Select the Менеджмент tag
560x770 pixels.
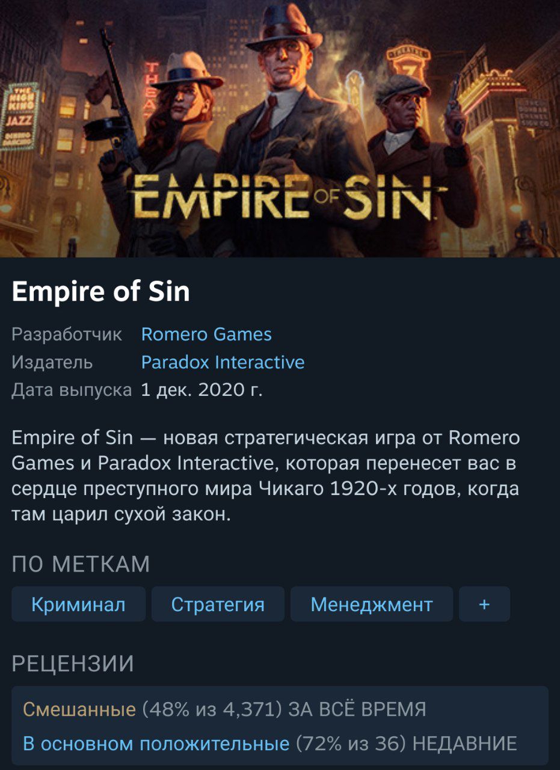pyautogui.click(x=372, y=604)
